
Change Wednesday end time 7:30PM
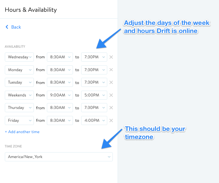tap(94, 57)
